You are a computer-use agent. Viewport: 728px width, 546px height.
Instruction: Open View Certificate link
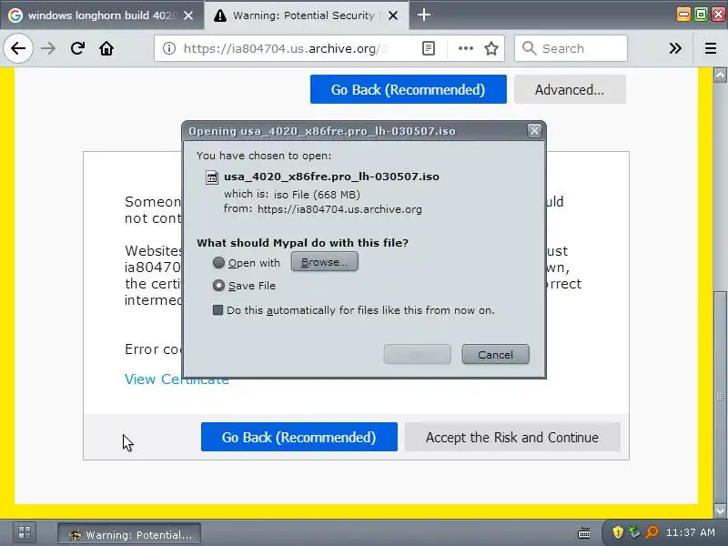pyautogui.click(x=177, y=379)
